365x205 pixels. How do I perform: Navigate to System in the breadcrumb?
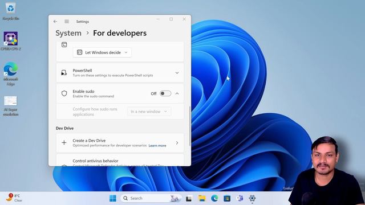pos(68,33)
